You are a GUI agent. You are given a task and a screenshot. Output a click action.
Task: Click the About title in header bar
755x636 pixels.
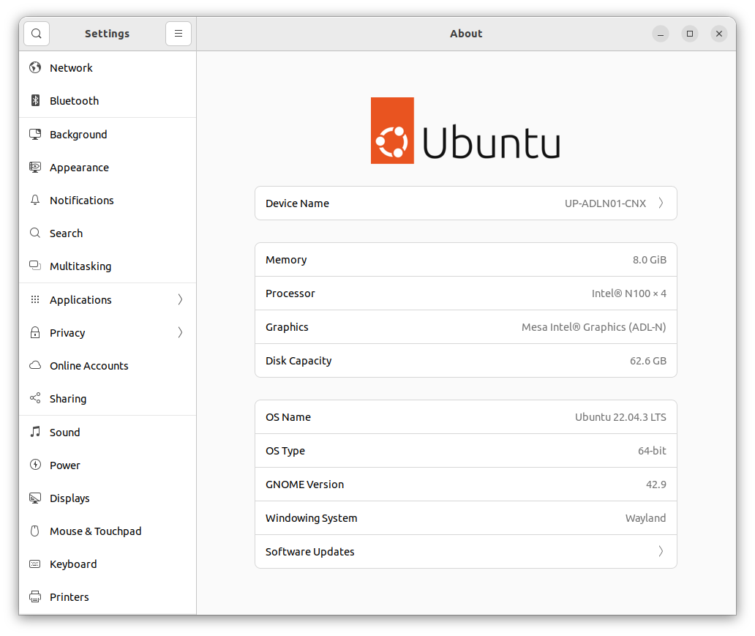click(466, 34)
